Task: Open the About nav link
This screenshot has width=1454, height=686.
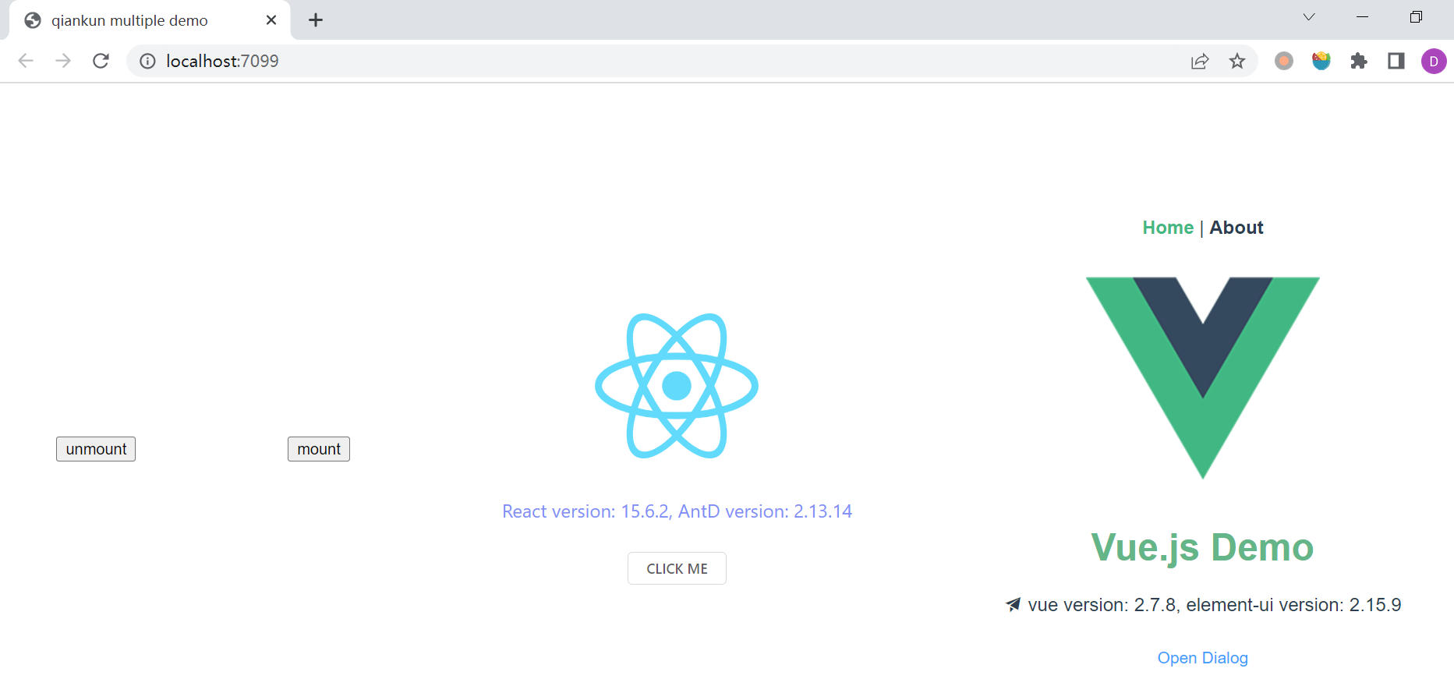Action: coord(1236,228)
